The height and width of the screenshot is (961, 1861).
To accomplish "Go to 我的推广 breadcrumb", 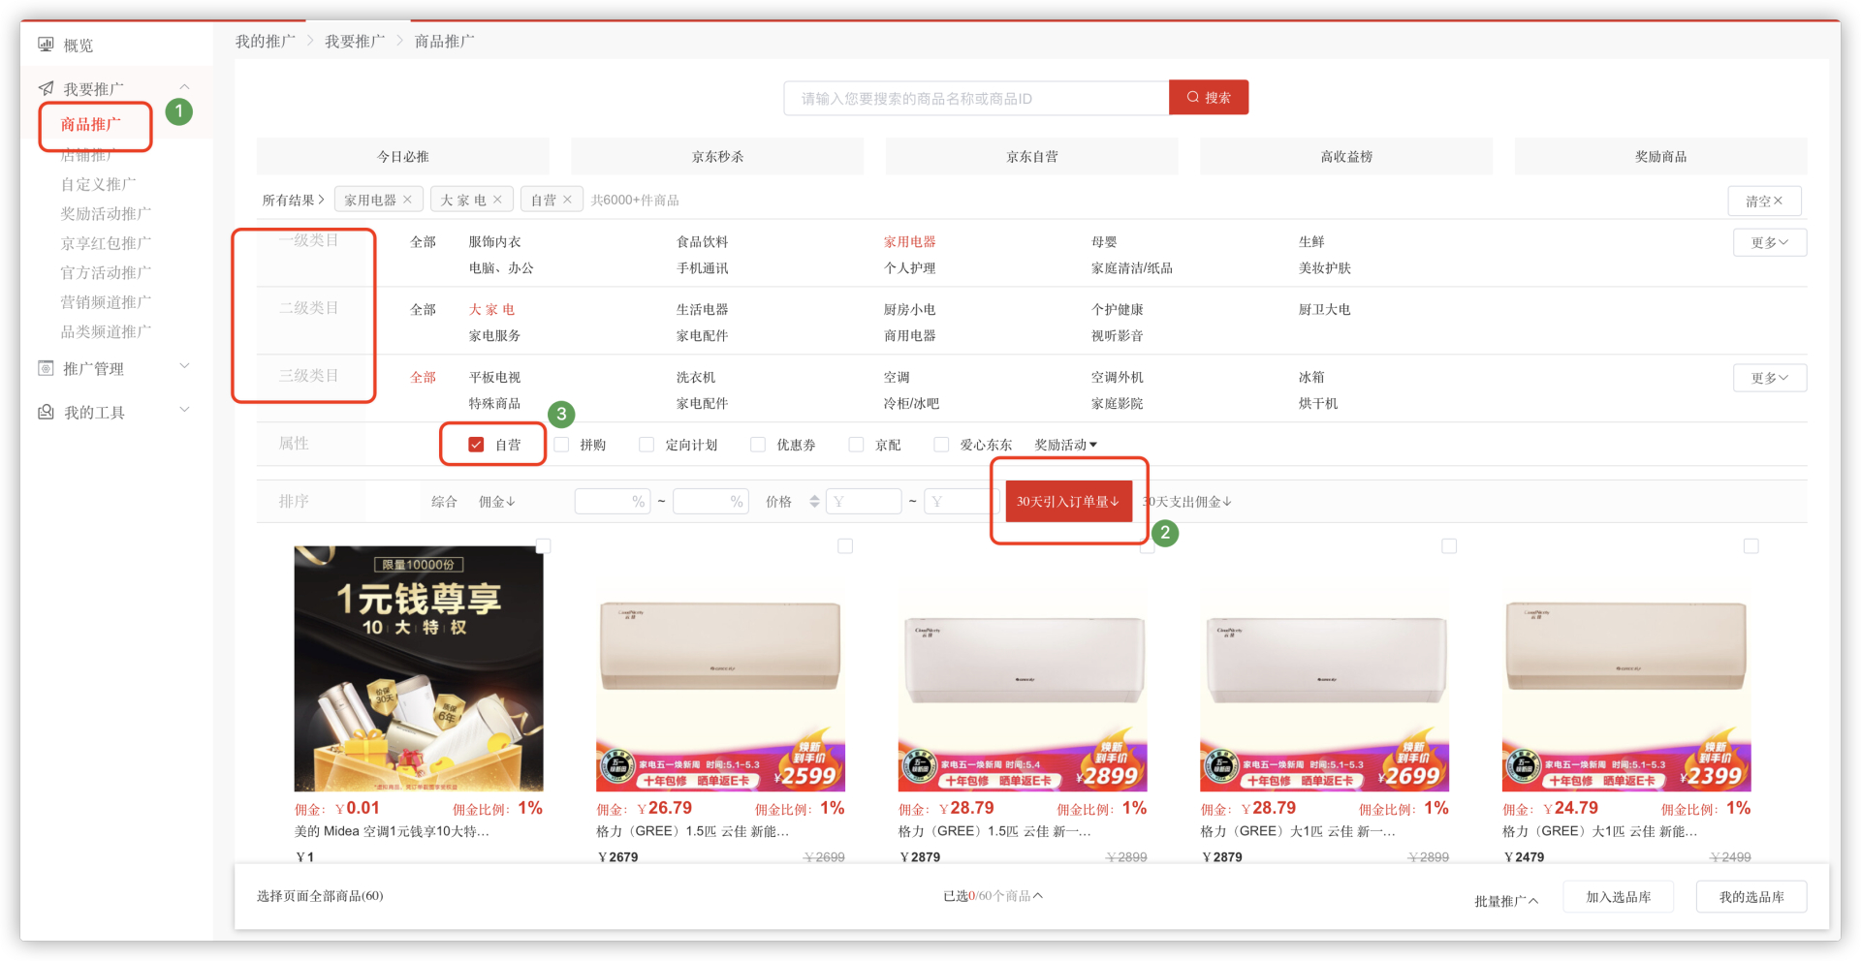I will 266,41.
